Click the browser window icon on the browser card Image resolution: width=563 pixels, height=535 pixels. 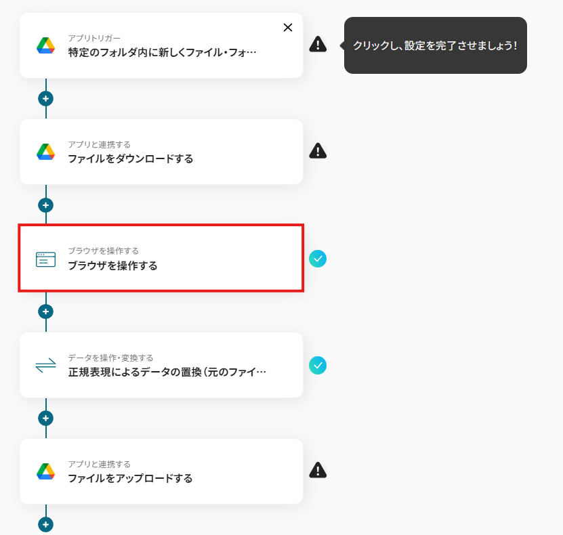[x=45, y=259]
